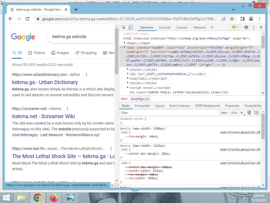270x203 pixels.
Task: Expand the div _Xj6FY element node
Action: click(x=128, y=74)
